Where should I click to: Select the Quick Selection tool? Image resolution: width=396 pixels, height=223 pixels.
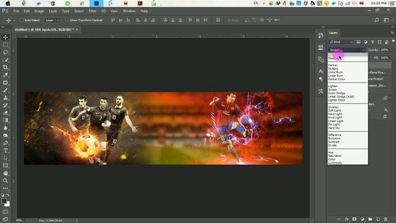(x=6, y=60)
